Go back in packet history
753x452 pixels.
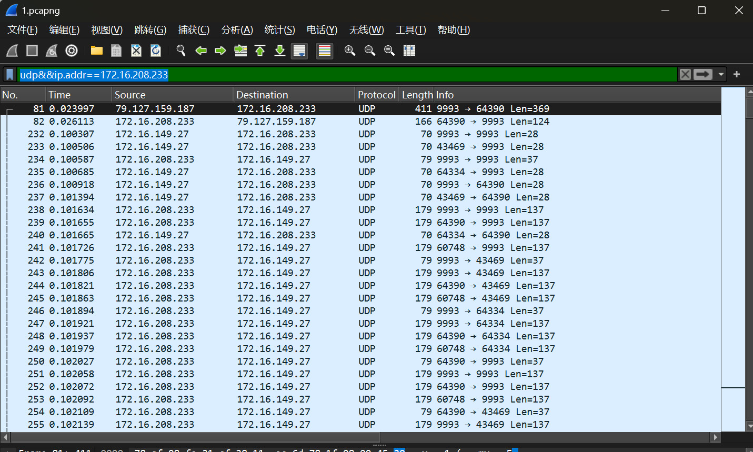coord(201,51)
